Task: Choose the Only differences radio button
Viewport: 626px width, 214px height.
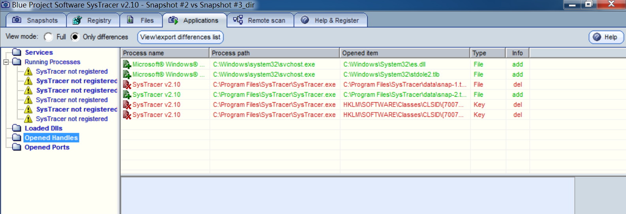Action: tap(75, 37)
